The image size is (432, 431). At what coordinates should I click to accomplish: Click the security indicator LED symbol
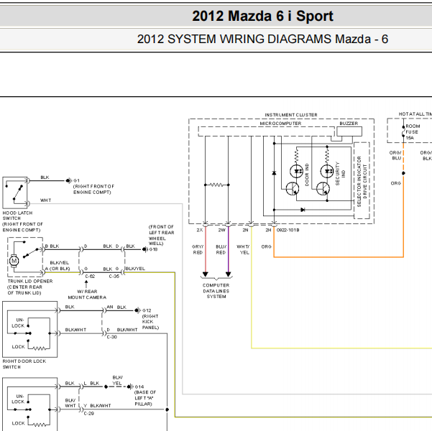(x=327, y=171)
